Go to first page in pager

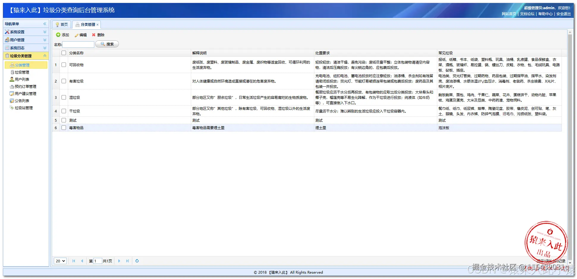pyautogui.click(x=74, y=261)
